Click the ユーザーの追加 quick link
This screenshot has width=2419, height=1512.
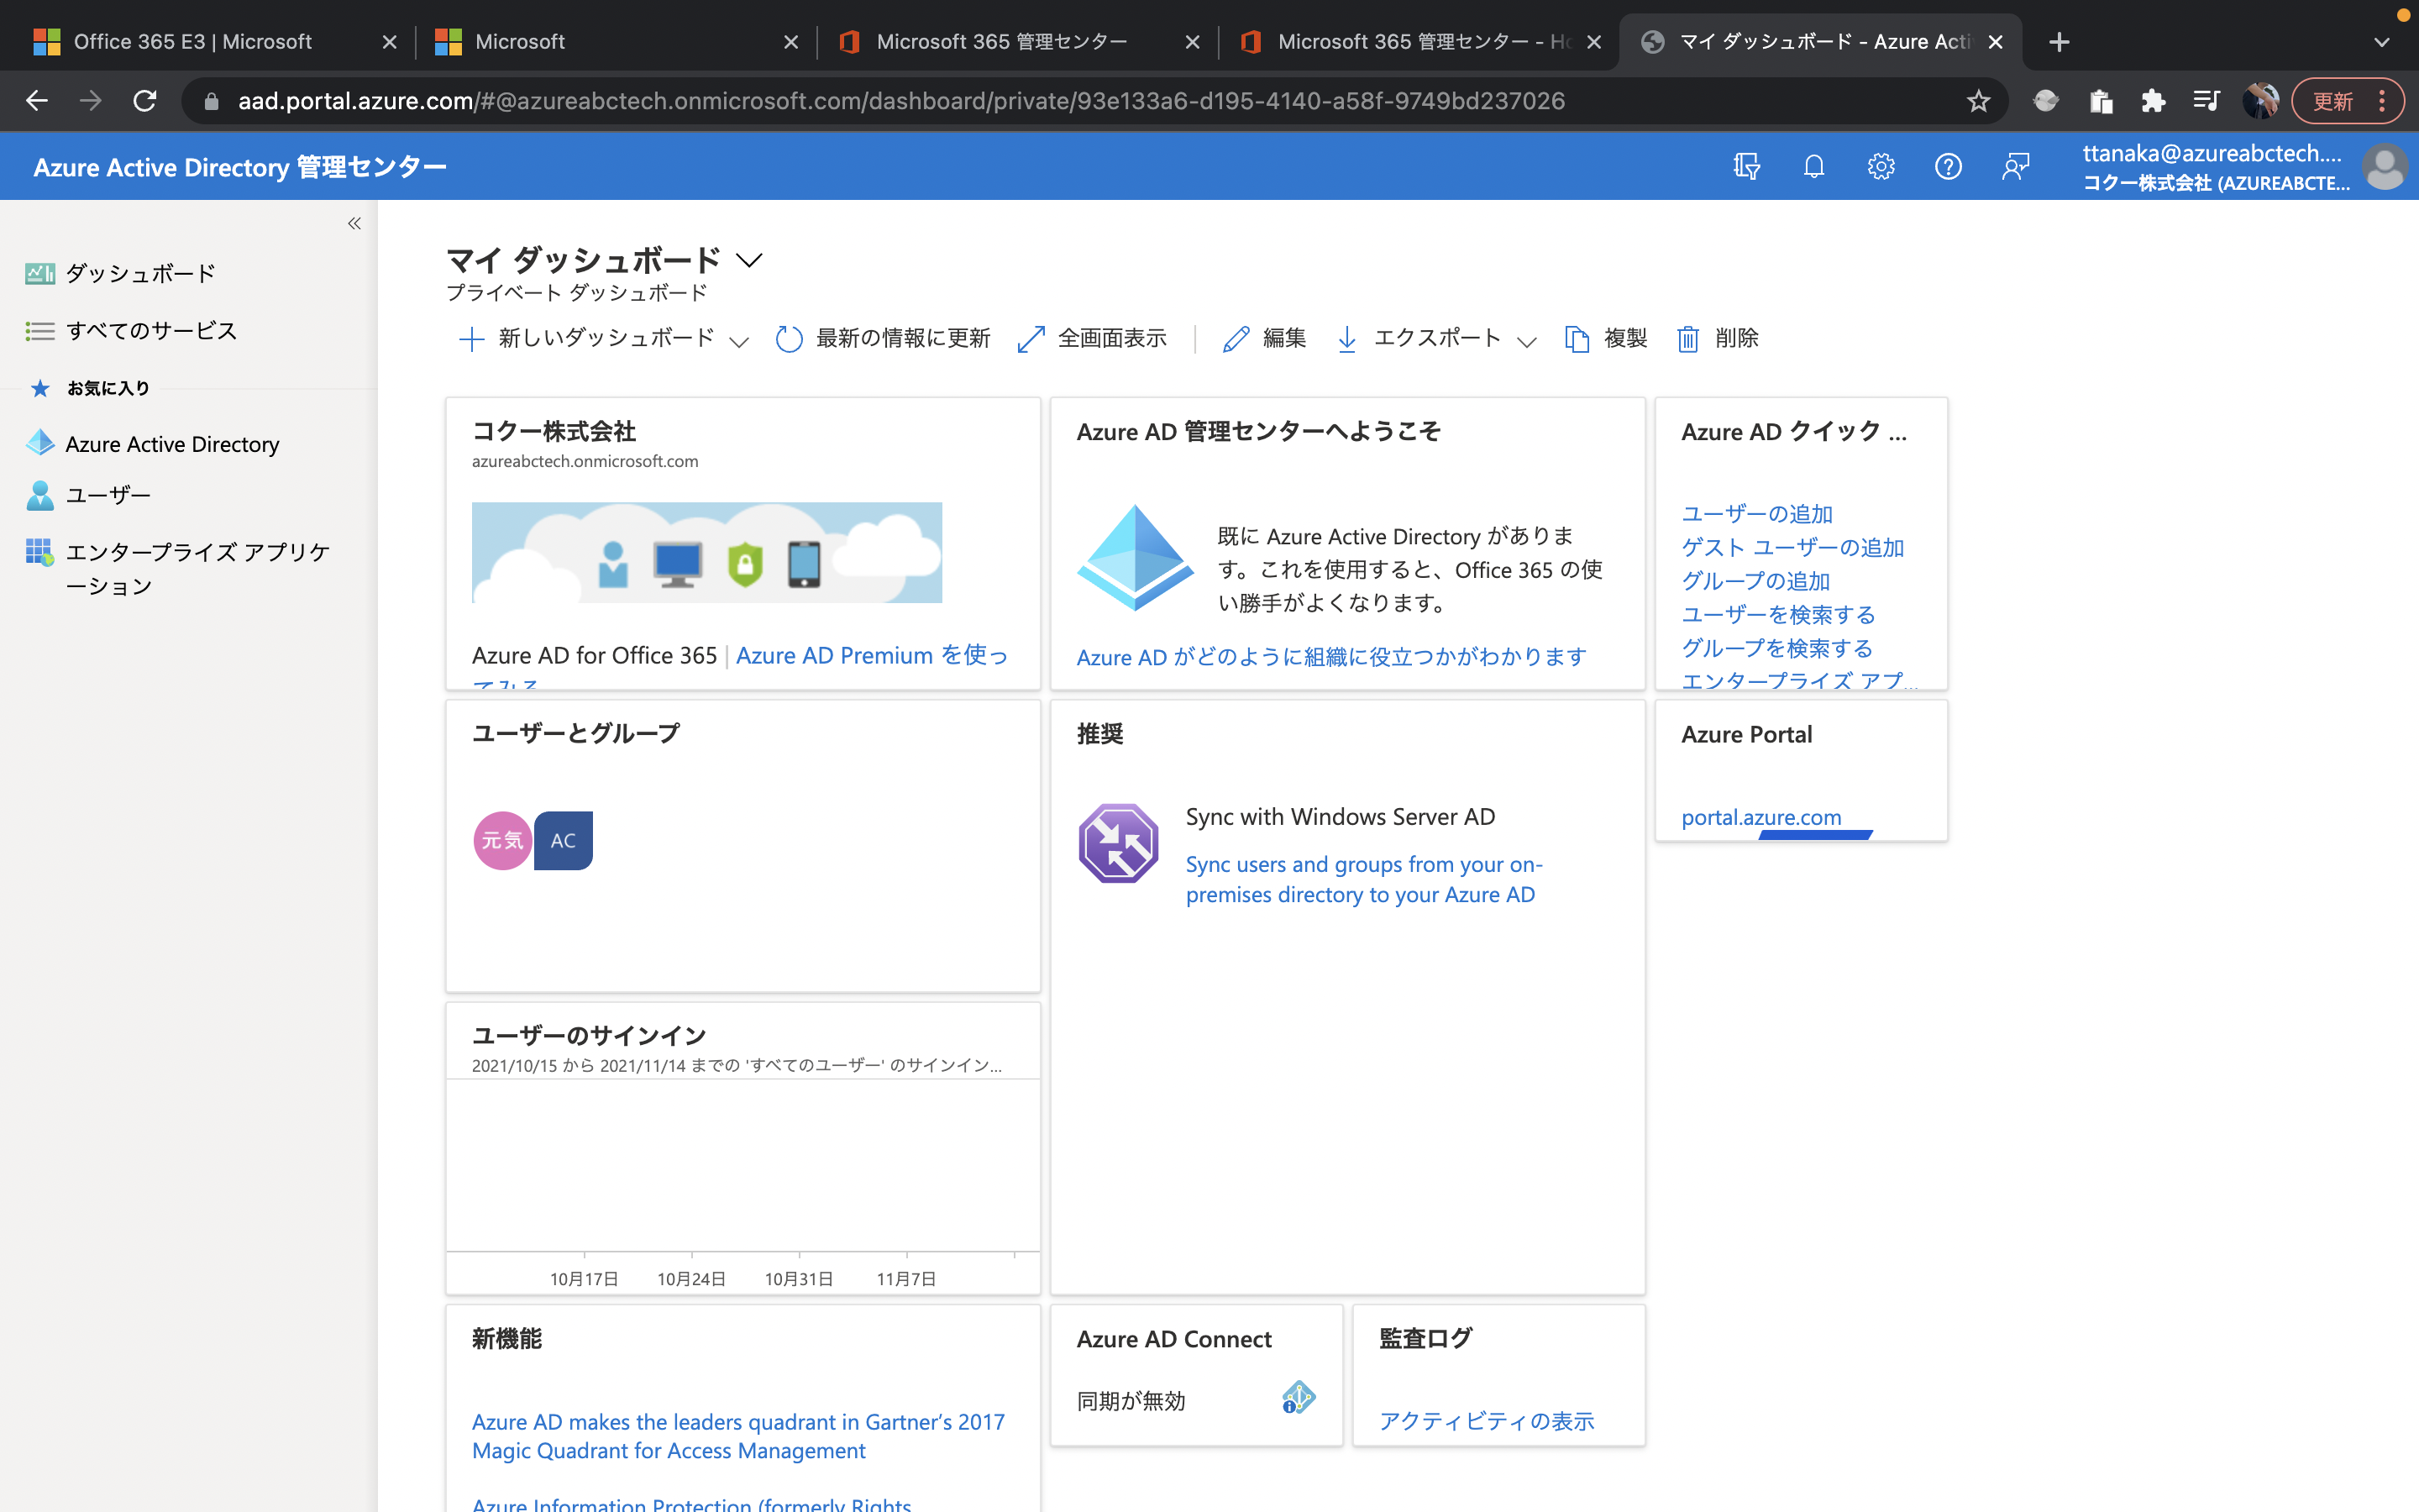(1756, 513)
